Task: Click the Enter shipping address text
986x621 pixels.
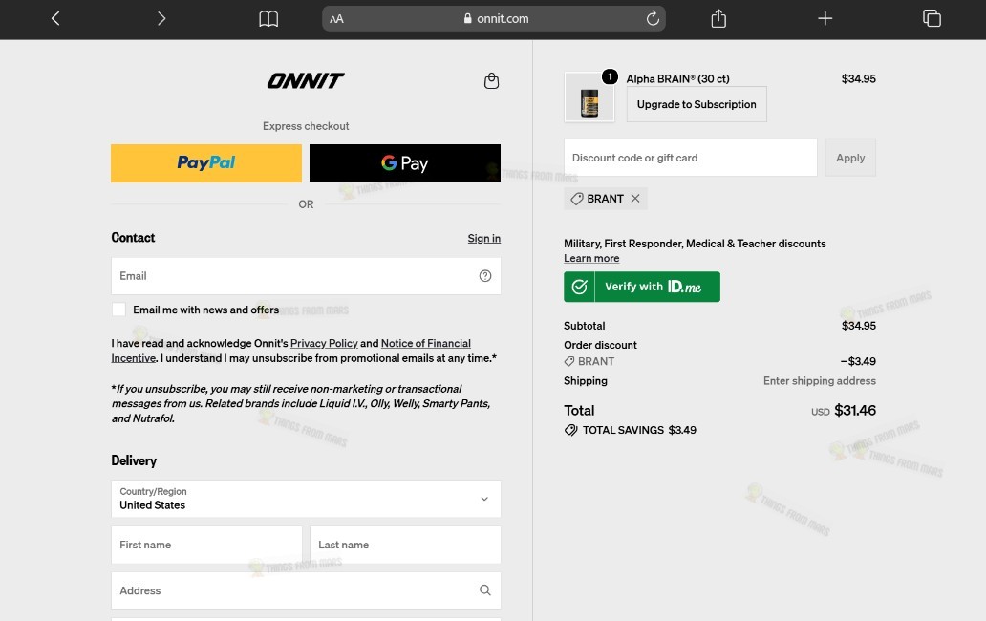Action: 820,381
